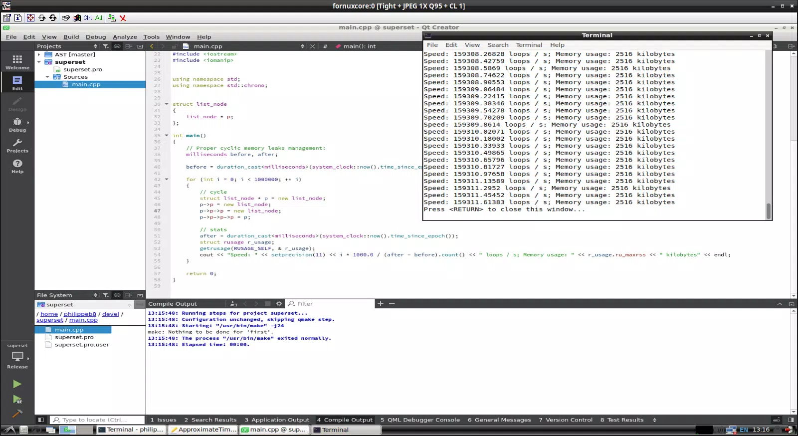Disconnect VNC session red X icon
798x436 pixels.
point(123,18)
